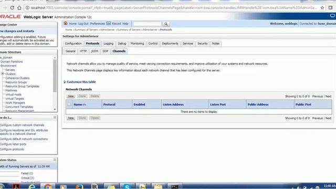
Task: Minimize the System Status panel
Action: click(55, 160)
